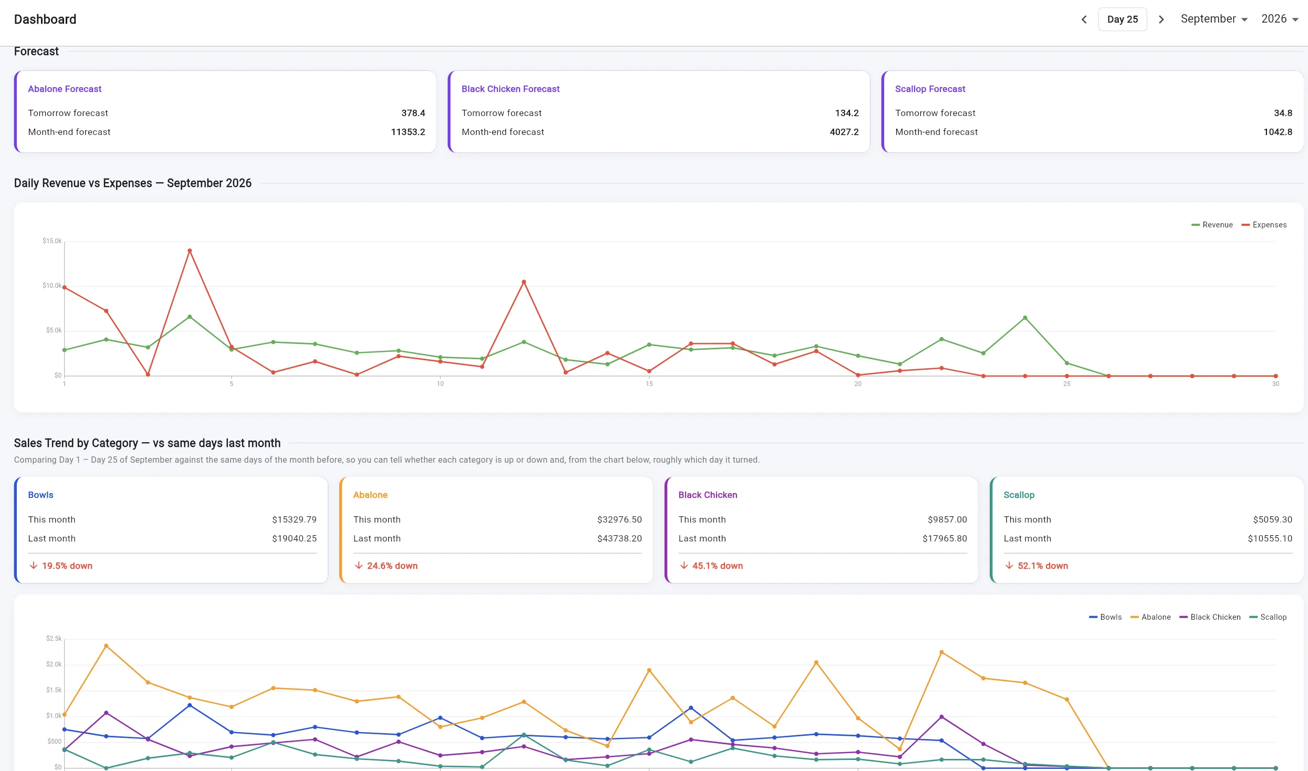Viewport: 1308px width, 771px height.
Task: Click Abalone tomorrow forecast value 378.4
Action: point(413,113)
